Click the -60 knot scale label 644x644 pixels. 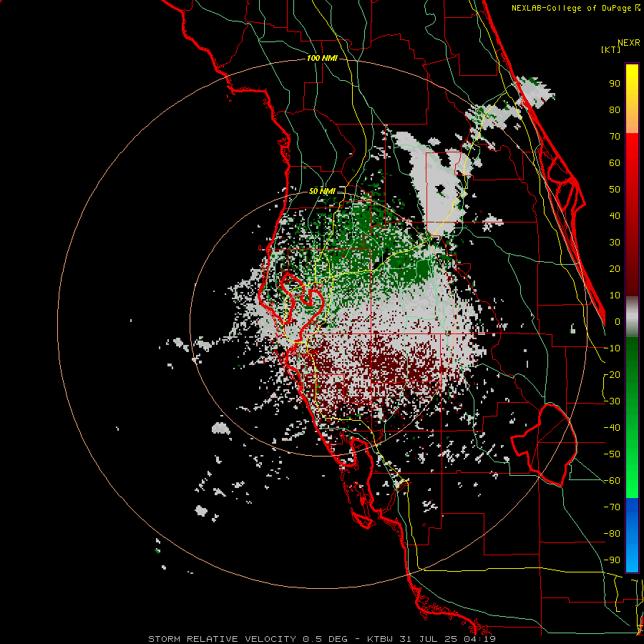click(x=612, y=481)
